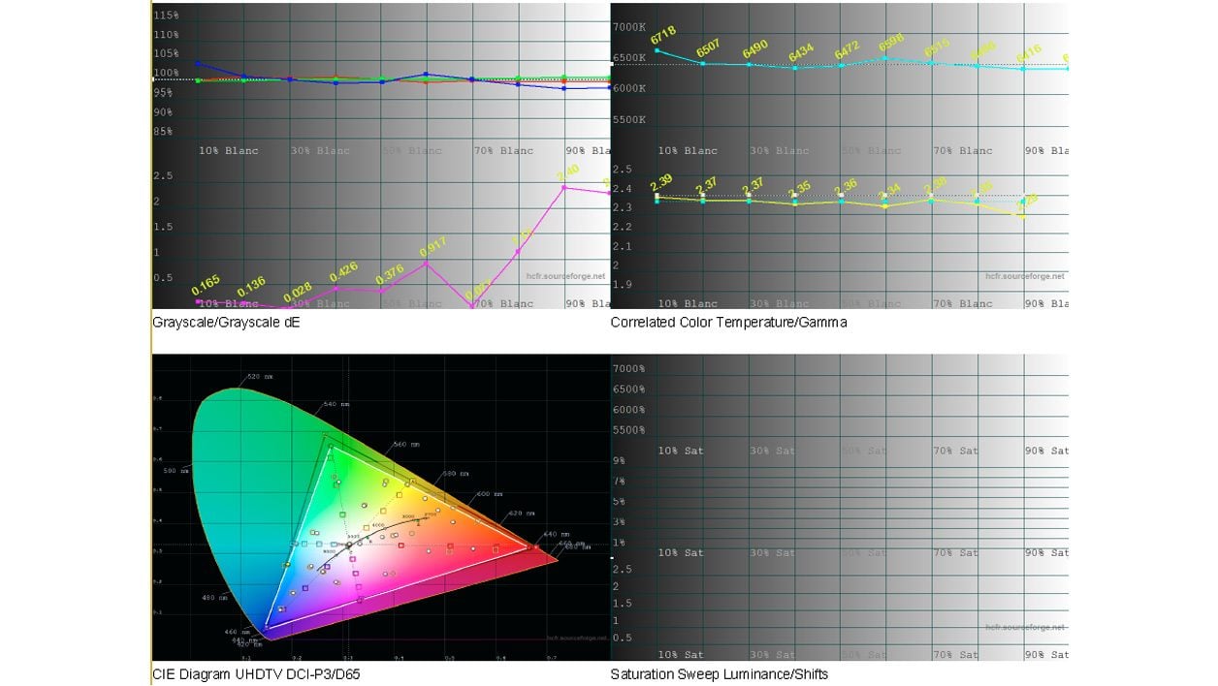This screenshot has width=1218, height=686.
Task: Click the blue primary vertex of gamut triangle
Action: (x=268, y=629)
